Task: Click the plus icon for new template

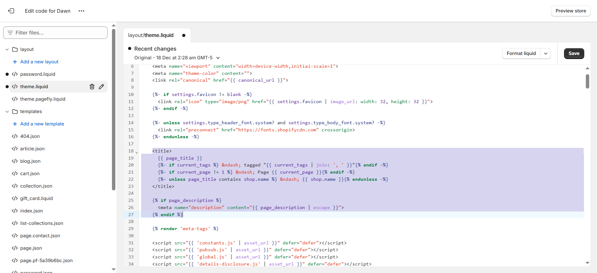Action: 15,124
